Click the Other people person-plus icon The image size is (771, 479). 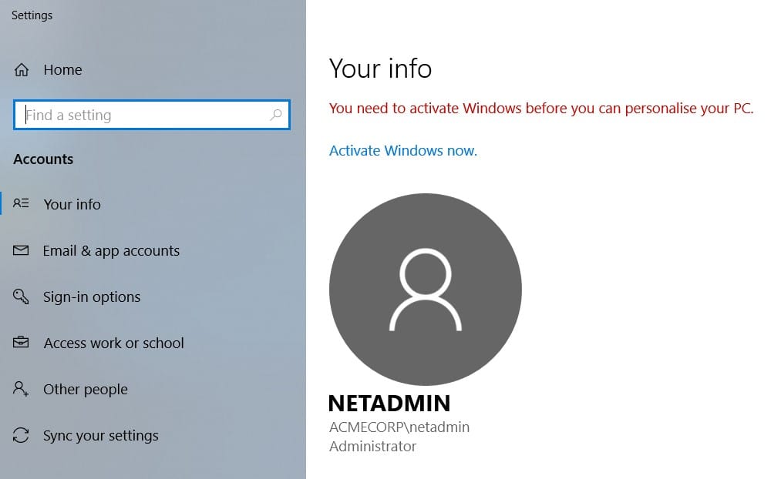click(21, 389)
